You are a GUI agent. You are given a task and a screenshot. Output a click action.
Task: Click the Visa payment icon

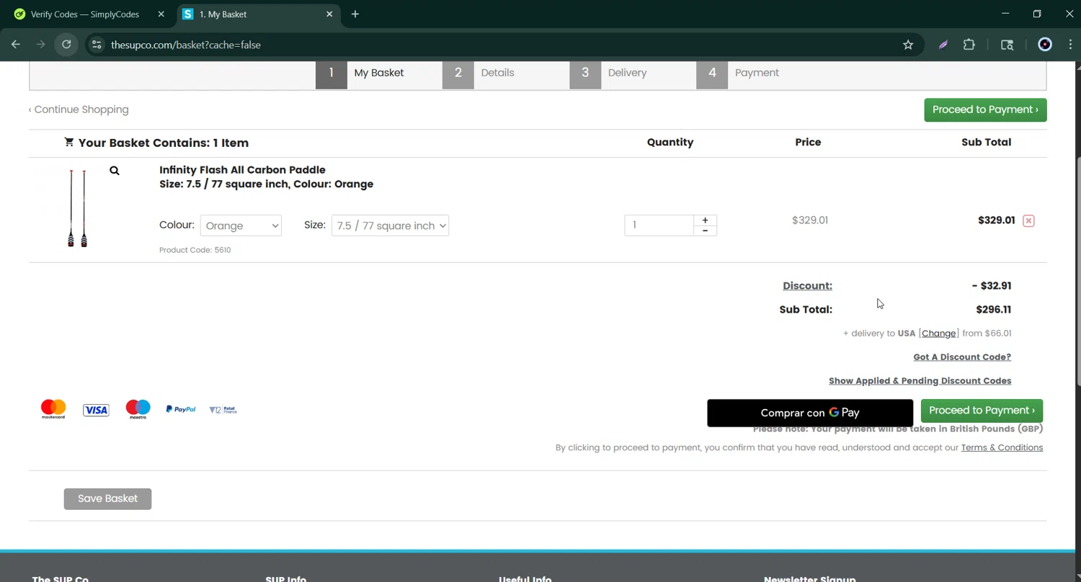click(x=96, y=411)
